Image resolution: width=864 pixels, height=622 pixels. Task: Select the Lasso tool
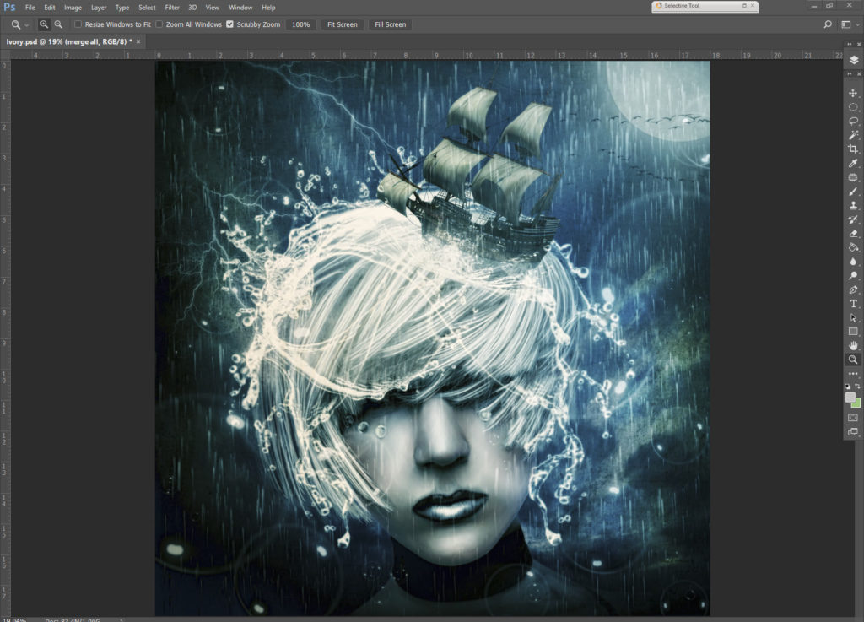click(x=853, y=121)
